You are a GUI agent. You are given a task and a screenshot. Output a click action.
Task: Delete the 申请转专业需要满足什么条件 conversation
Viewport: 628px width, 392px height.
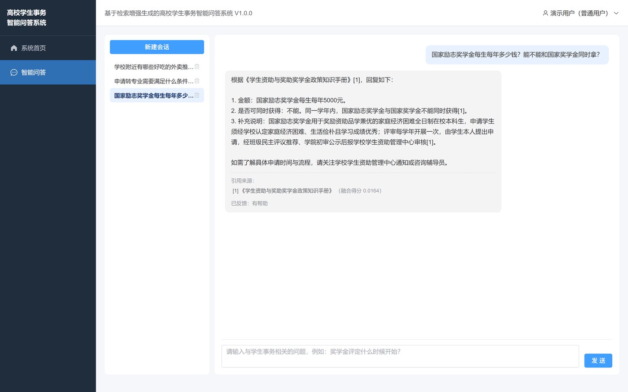tap(197, 81)
